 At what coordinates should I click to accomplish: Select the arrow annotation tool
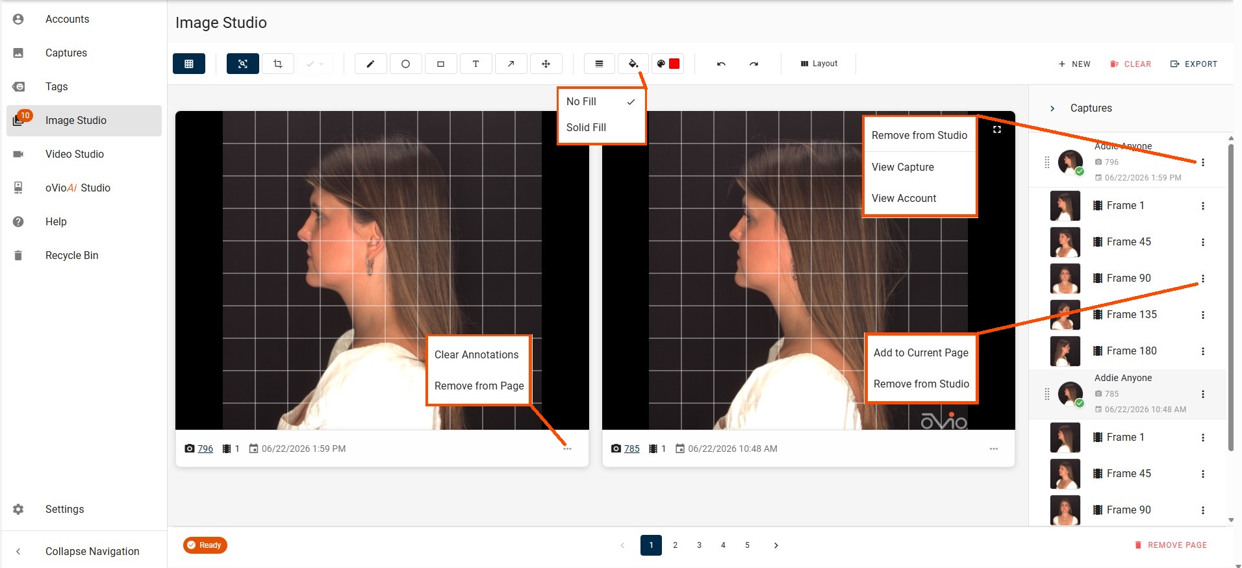(511, 64)
